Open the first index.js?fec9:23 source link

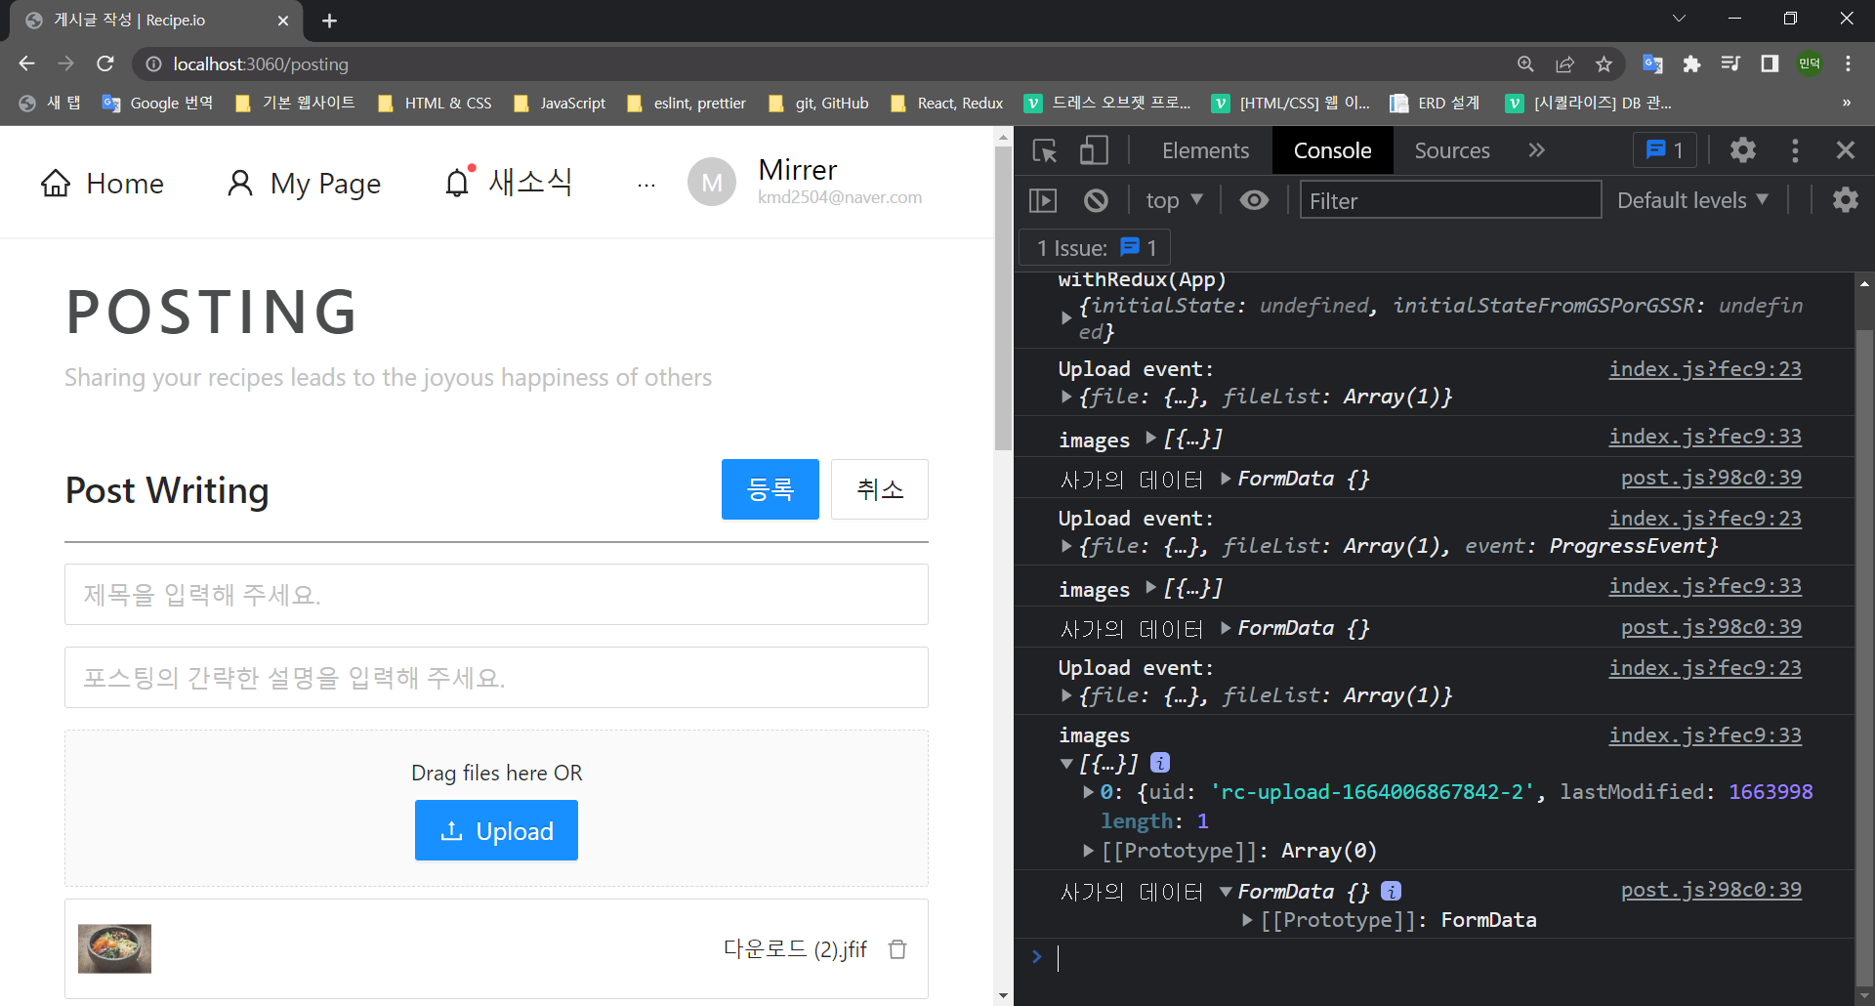[x=1705, y=369]
